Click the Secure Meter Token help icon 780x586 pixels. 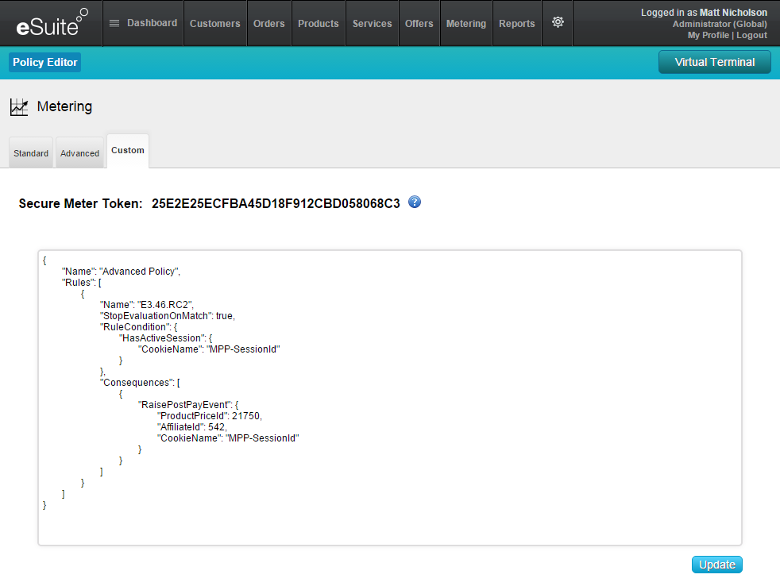click(x=415, y=202)
